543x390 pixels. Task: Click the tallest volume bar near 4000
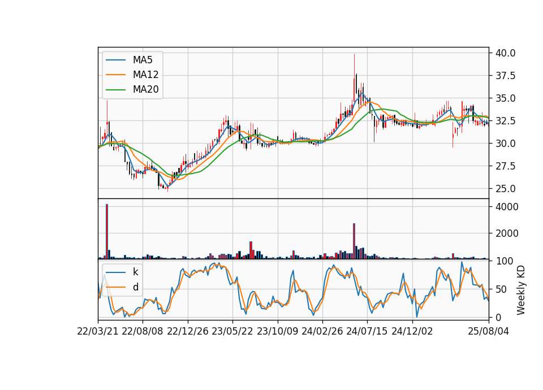pos(107,232)
